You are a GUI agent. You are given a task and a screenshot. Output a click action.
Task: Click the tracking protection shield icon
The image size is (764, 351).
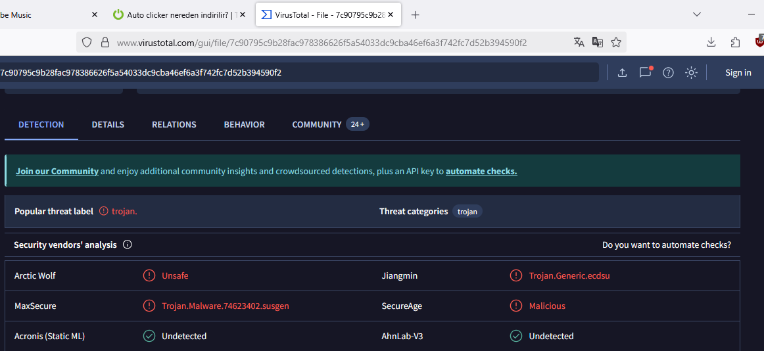[87, 42]
